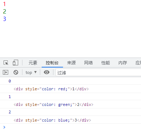Select the console output index 1

[10, 97]
